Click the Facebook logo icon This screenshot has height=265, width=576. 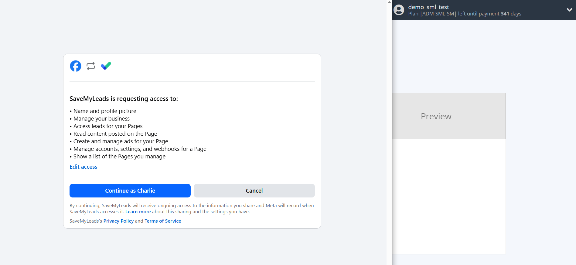[x=76, y=66]
